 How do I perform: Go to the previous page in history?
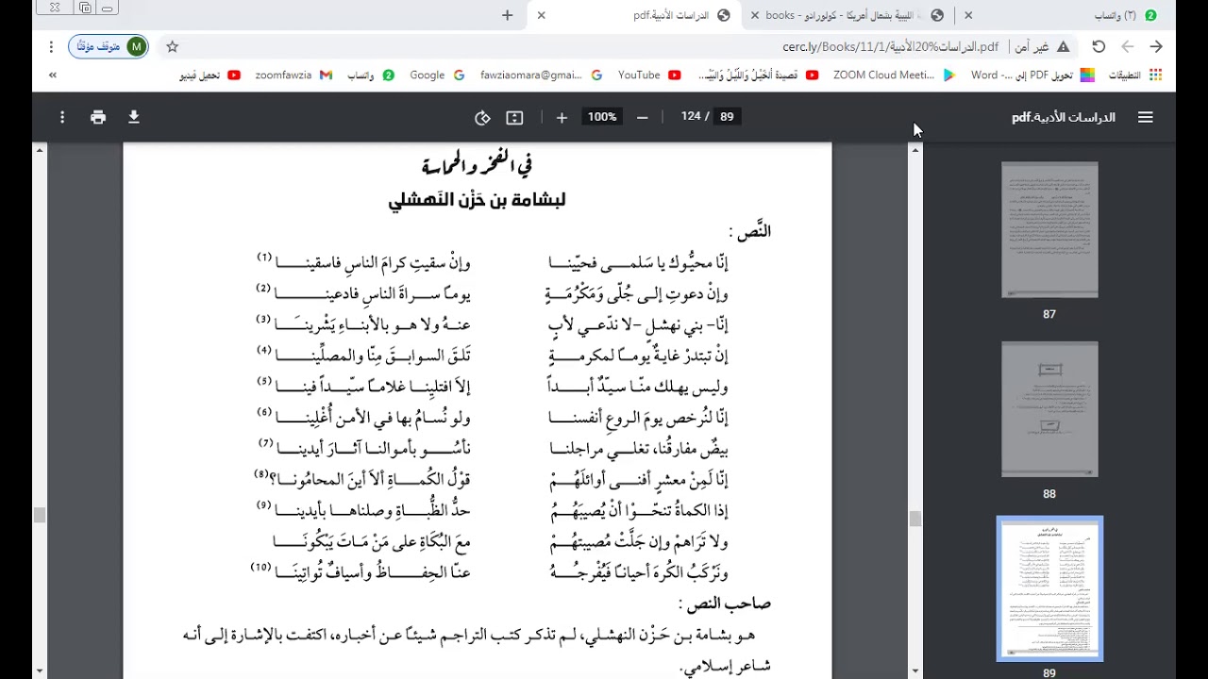coord(1156,46)
